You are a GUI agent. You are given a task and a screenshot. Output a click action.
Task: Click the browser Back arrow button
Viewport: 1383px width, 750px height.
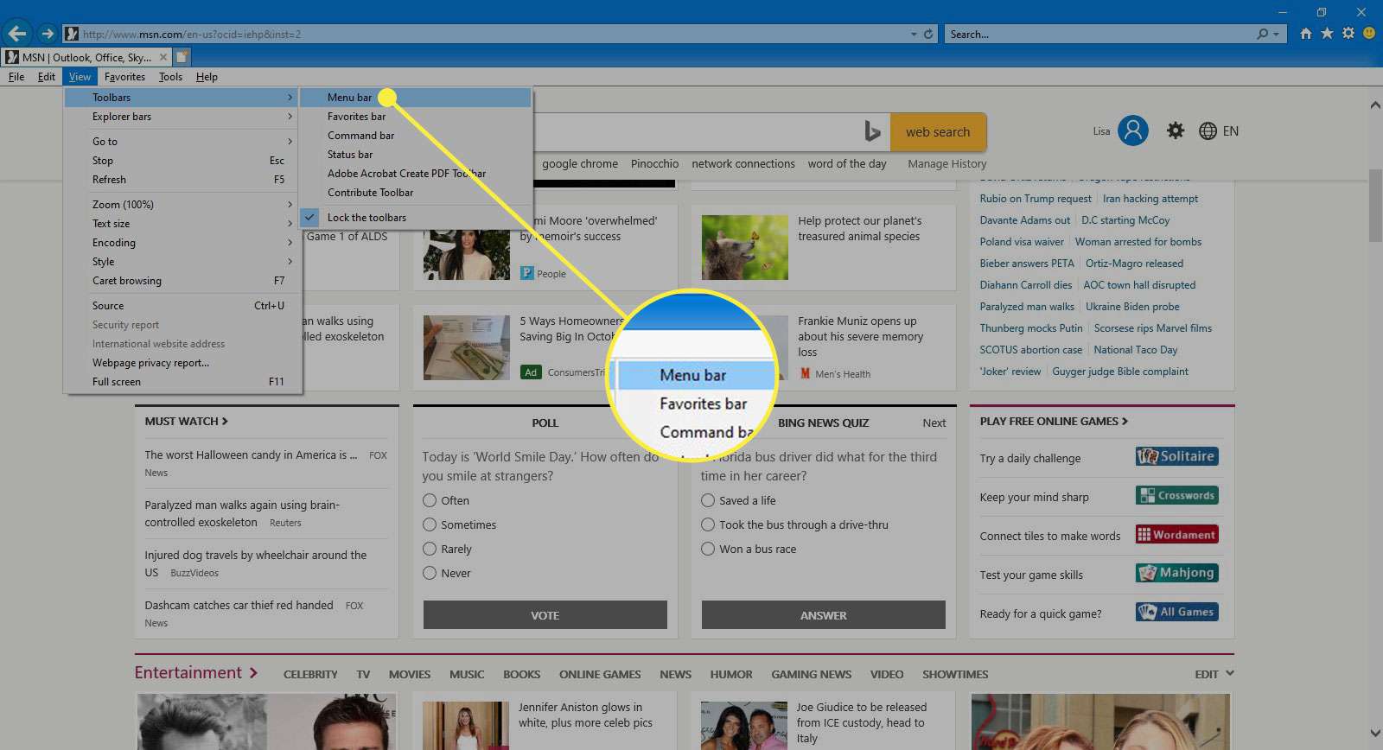17,34
